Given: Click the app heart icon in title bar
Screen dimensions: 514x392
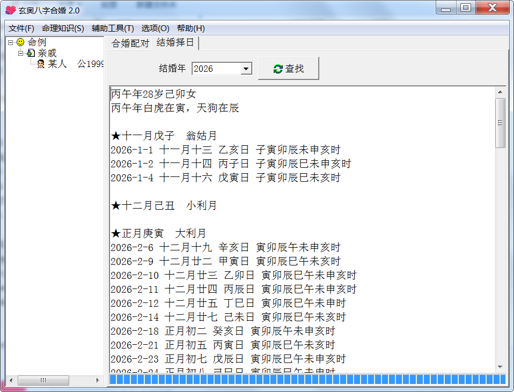Looking at the screenshot, I should click(x=11, y=10).
